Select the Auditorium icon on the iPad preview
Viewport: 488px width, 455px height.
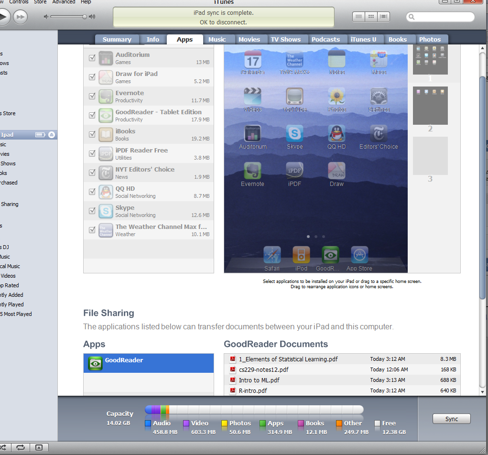coord(252,133)
